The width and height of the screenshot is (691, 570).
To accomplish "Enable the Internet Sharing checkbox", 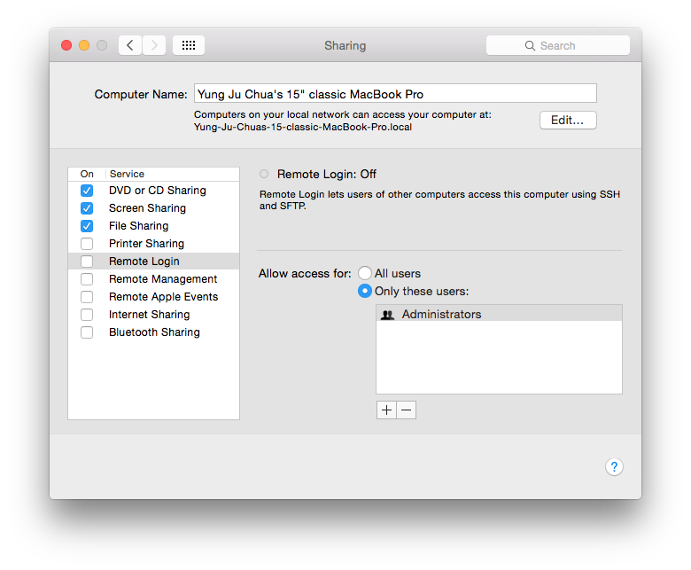I will pos(87,315).
